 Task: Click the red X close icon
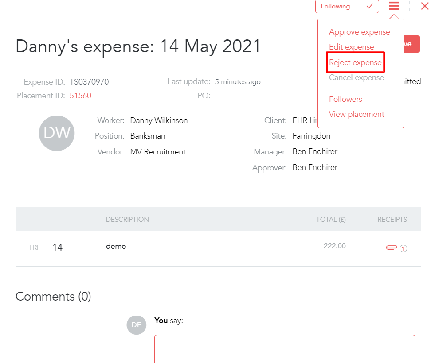[x=425, y=6]
